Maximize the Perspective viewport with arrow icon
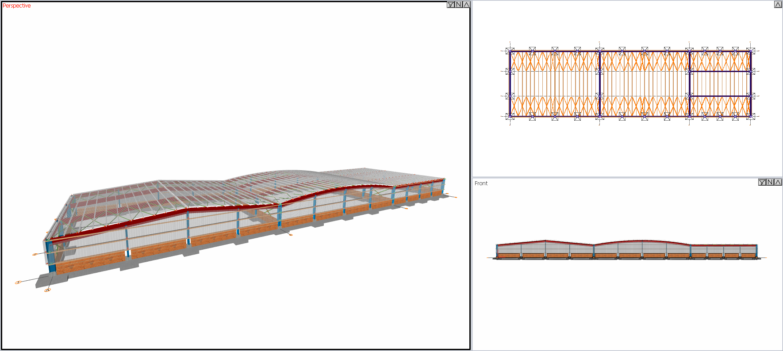Viewport: 783px width, 351px height. click(x=466, y=5)
